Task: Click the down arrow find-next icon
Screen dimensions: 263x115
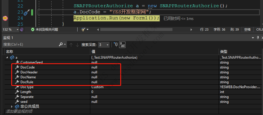Action: pyautogui.click(x=77, y=45)
